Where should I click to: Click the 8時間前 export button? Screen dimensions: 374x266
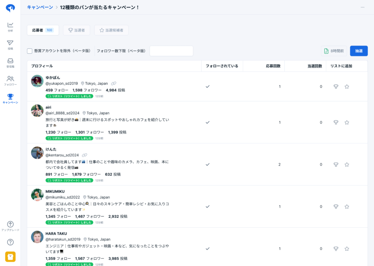pos(334,51)
